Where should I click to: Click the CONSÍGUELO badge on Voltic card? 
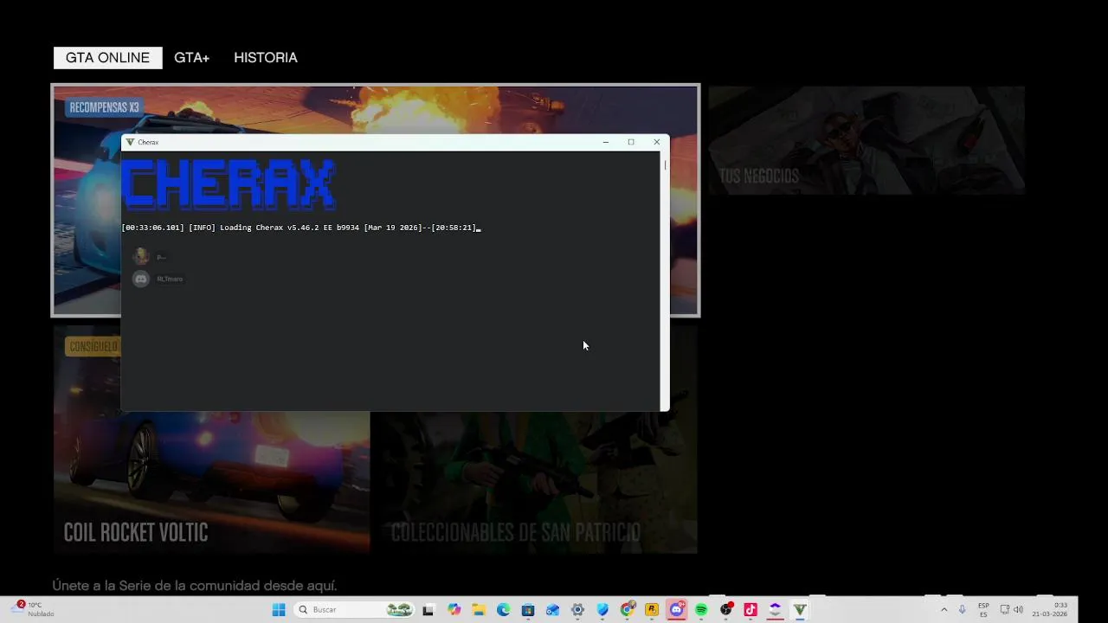pyautogui.click(x=93, y=346)
